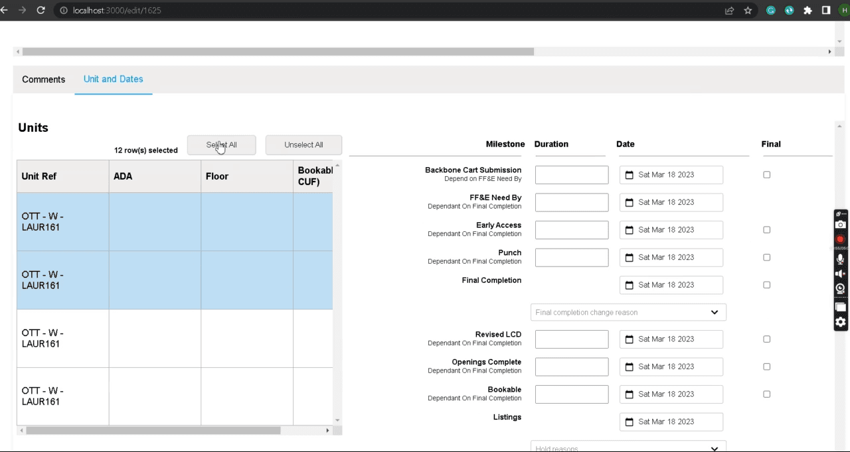850x452 pixels.
Task: Check Final box for Final Completion
Action: [767, 285]
